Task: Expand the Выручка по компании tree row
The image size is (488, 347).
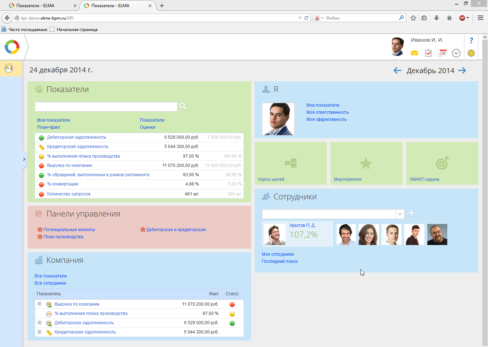Action: tap(39, 304)
